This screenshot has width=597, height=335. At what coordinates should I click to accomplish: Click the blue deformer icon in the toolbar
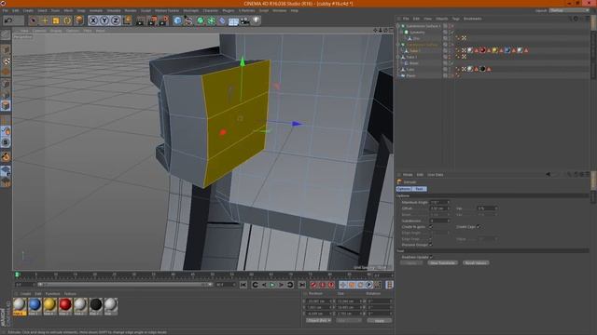222,20
